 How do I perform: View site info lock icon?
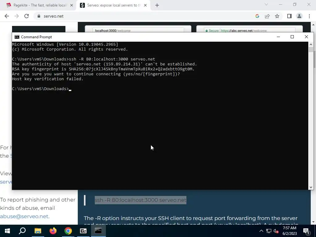[x=39, y=16]
